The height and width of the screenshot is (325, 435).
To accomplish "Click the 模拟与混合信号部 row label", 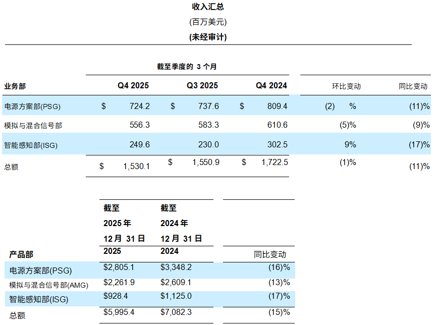I will [33, 126].
